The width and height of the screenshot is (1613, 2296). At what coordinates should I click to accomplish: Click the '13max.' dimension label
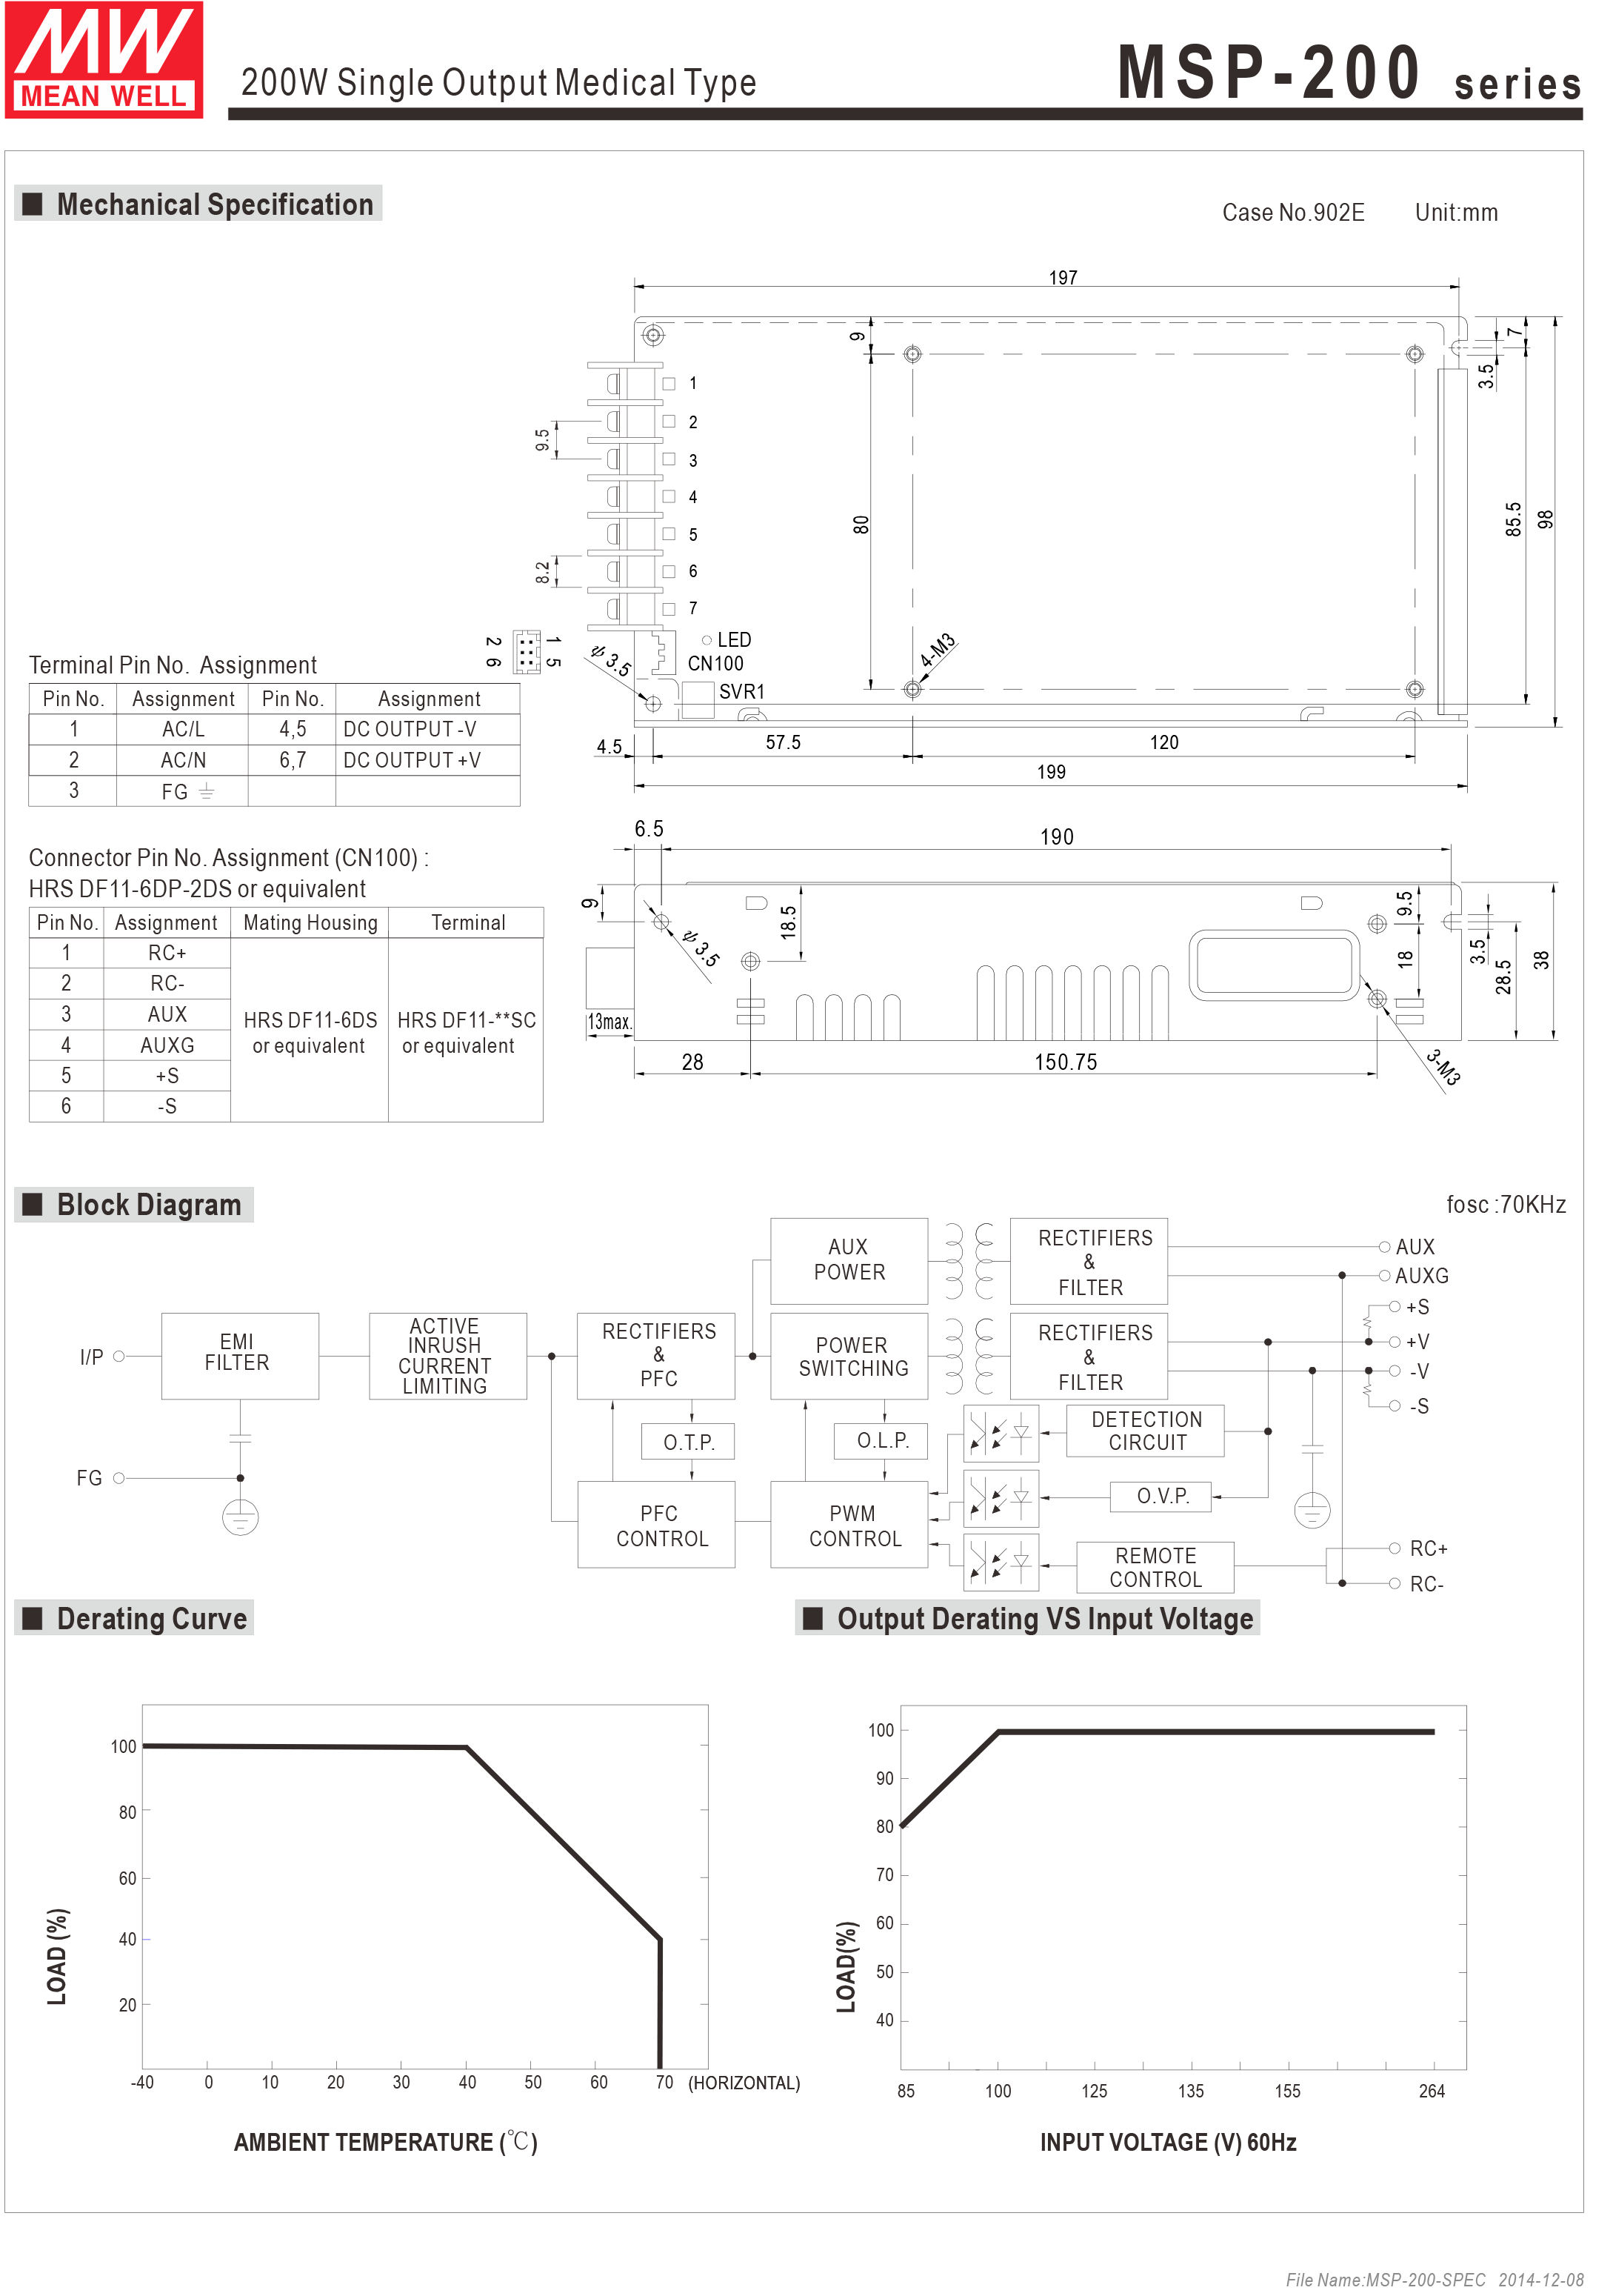610,1022
